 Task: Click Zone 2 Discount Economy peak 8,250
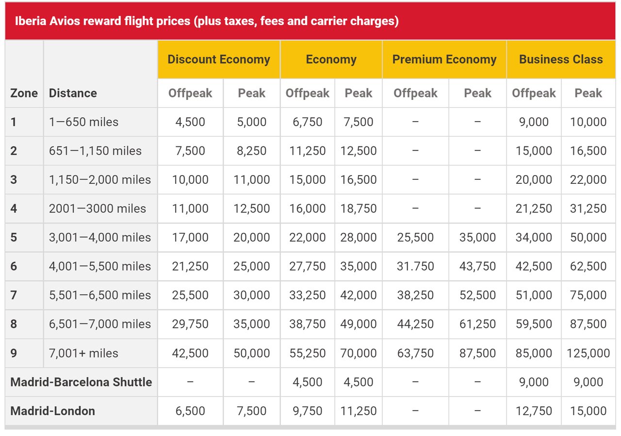pyautogui.click(x=251, y=151)
